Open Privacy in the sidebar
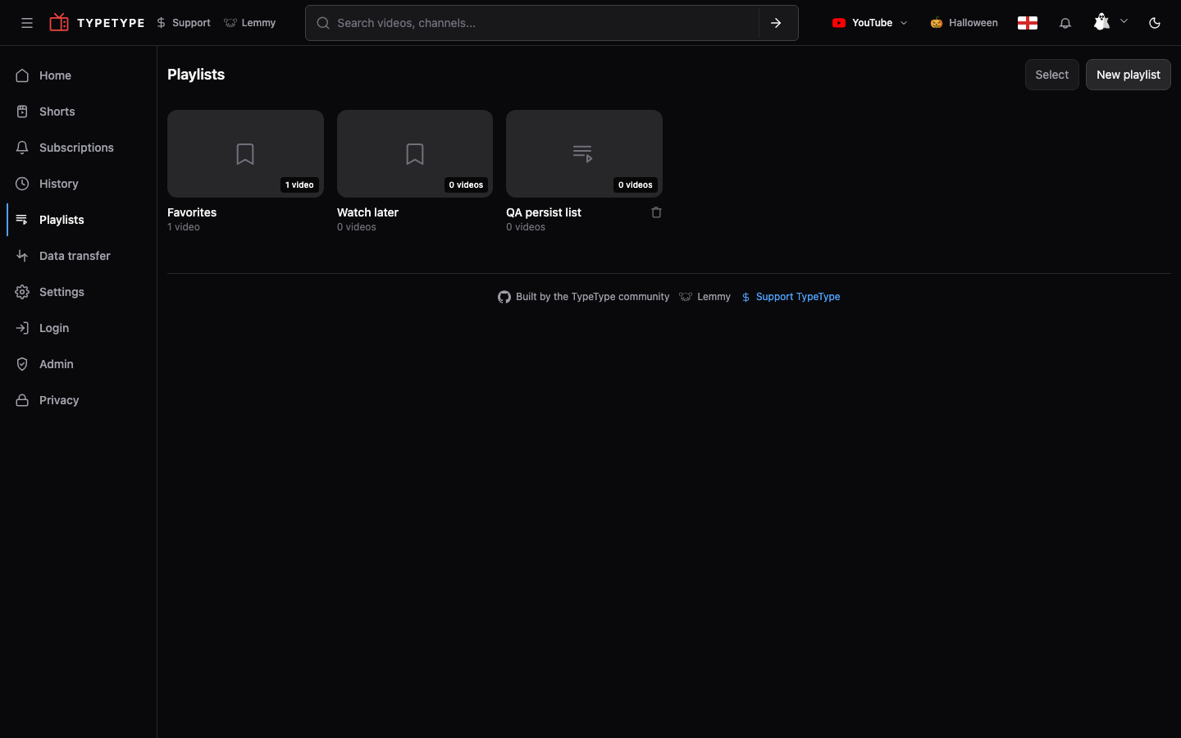Viewport: 1181px width, 738px height. click(x=78, y=400)
